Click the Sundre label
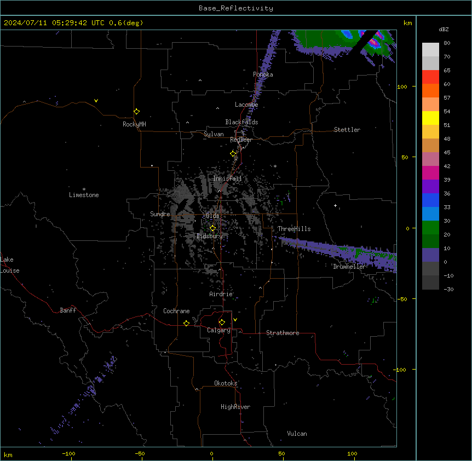472x461 pixels. point(160,214)
